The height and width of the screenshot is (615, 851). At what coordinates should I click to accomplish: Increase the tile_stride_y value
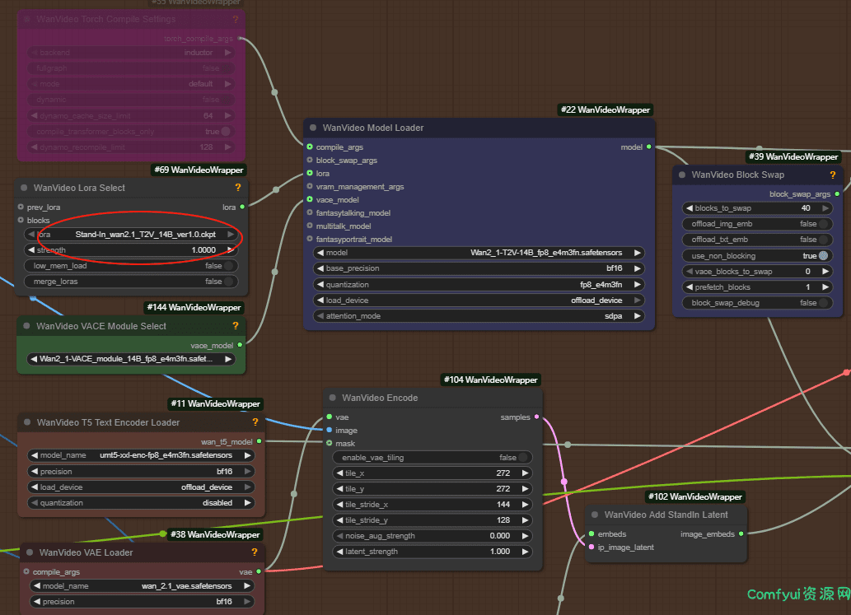pyautogui.click(x=526, y=520)
